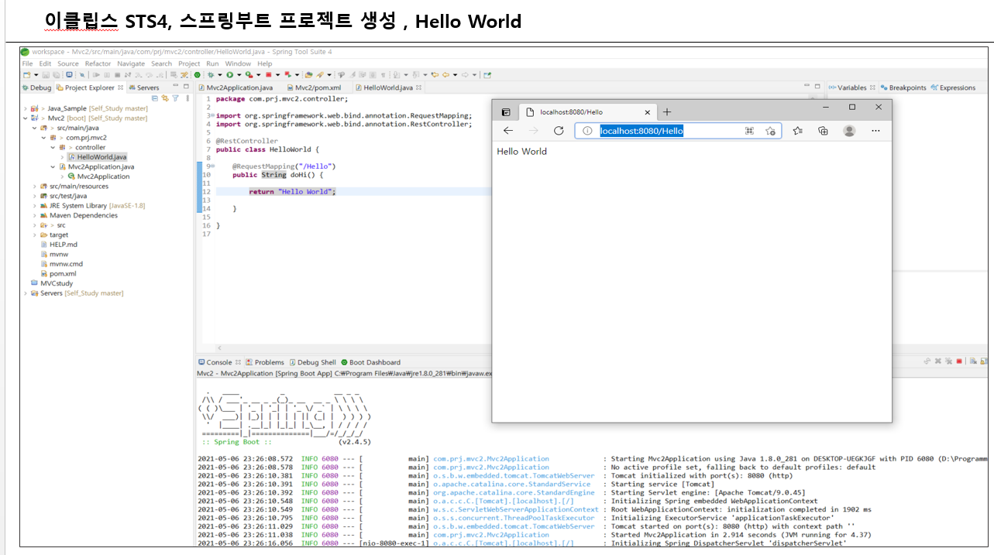Click the Boot Dashboard green toolbar icon
The image size is (994, 555).
(198, 75)
